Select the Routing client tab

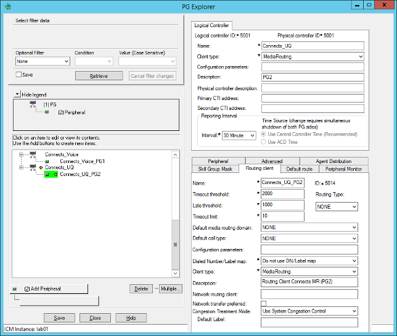tap(260, 169)
